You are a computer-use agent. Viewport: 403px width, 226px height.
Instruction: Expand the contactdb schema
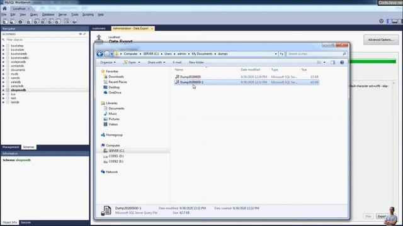tap(4, 66)
